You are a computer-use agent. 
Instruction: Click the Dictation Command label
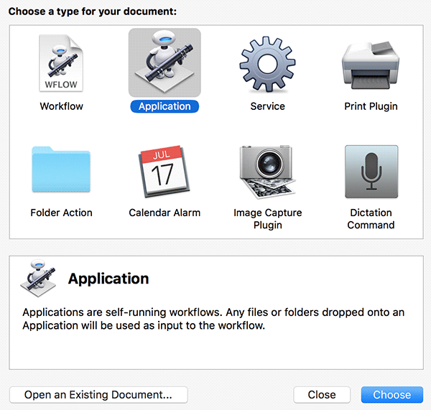[371, 219]
